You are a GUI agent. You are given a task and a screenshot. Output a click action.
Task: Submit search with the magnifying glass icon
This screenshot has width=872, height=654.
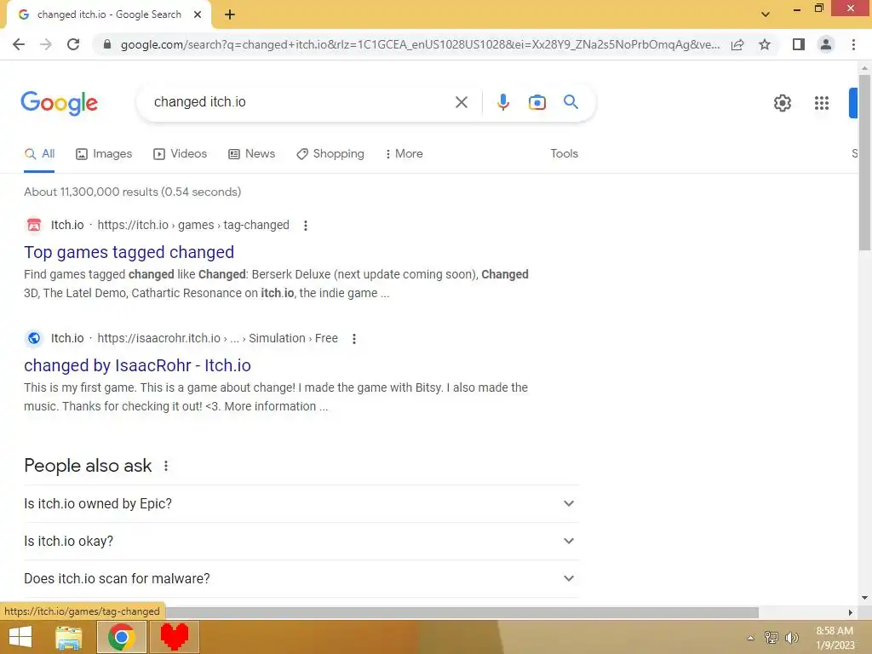point(571,102)
